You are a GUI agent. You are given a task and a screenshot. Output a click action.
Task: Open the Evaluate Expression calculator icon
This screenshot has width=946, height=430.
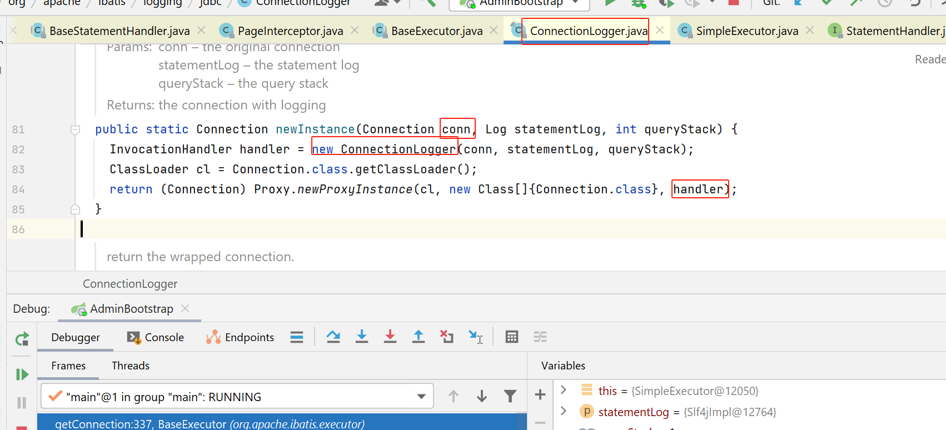coord(512,337)
